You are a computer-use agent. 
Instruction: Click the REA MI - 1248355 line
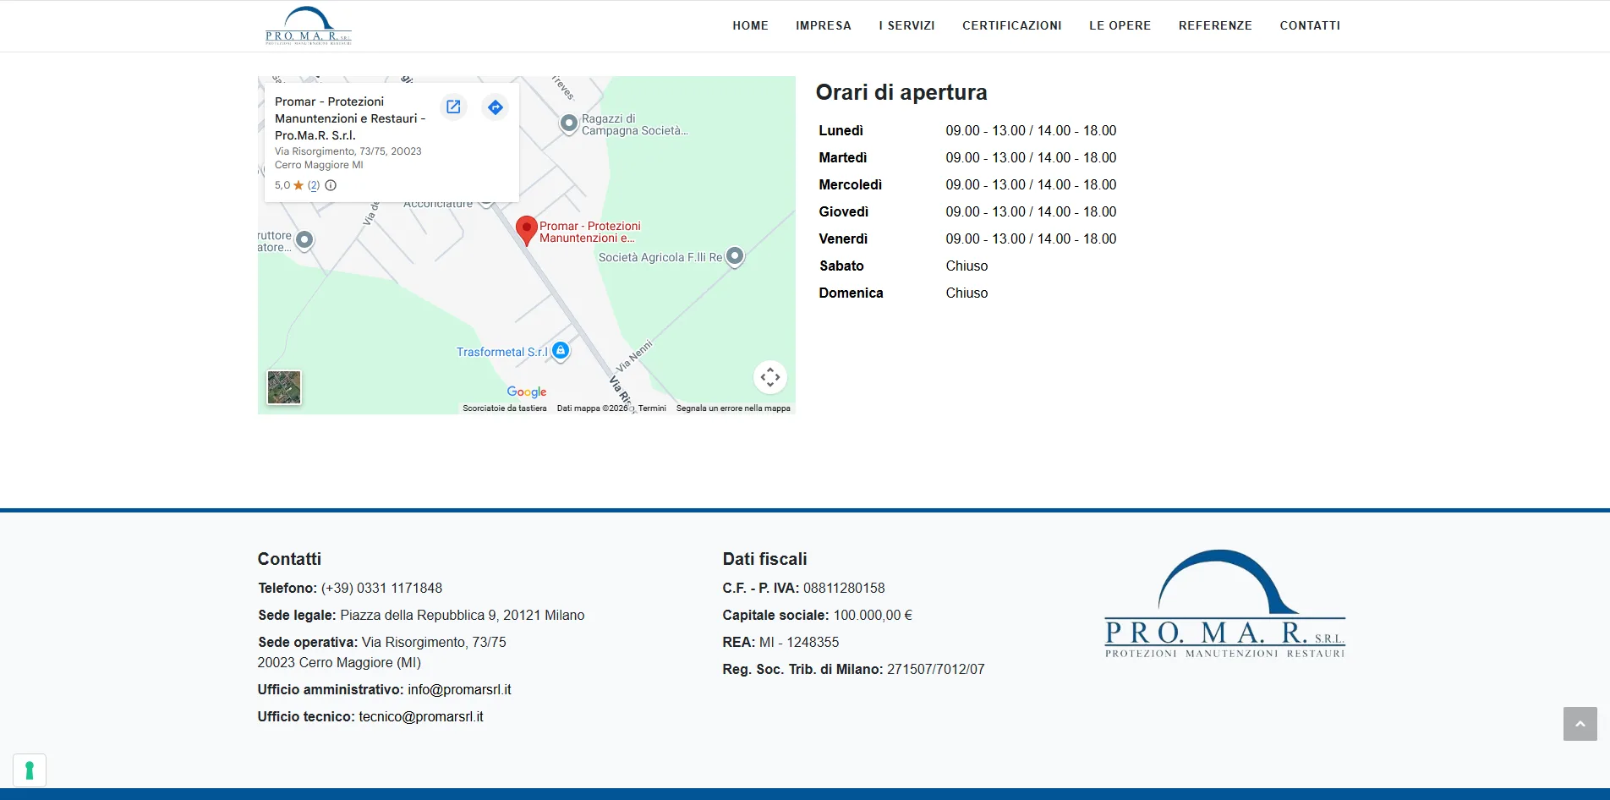pyautogui.click(x=780, y=642)
